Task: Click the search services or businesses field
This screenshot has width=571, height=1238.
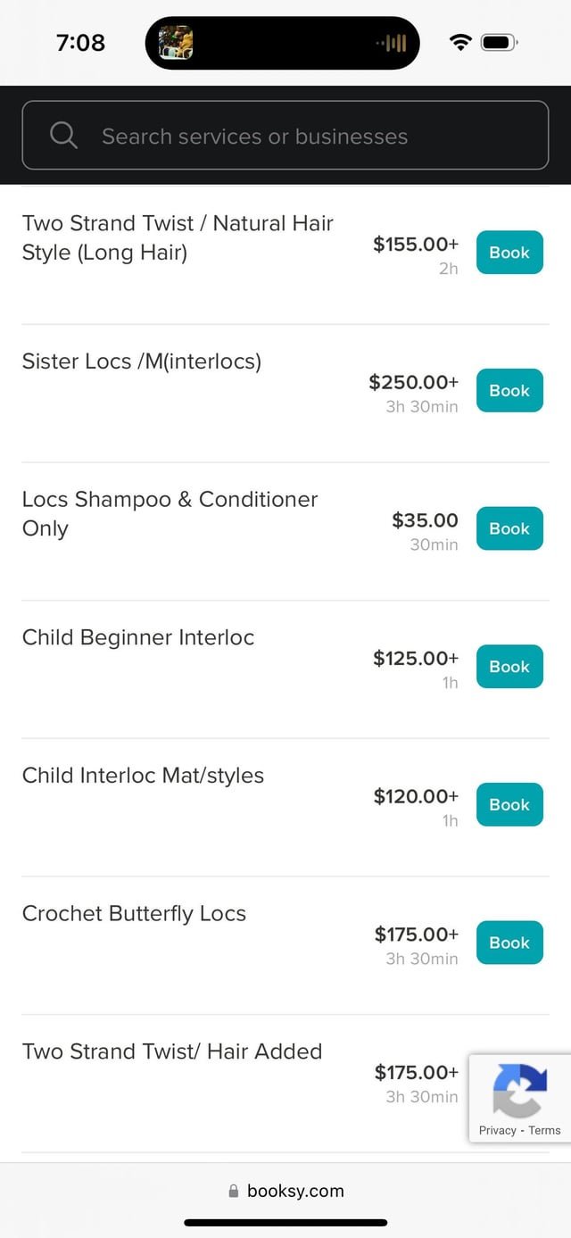Action: click(303, 136)
